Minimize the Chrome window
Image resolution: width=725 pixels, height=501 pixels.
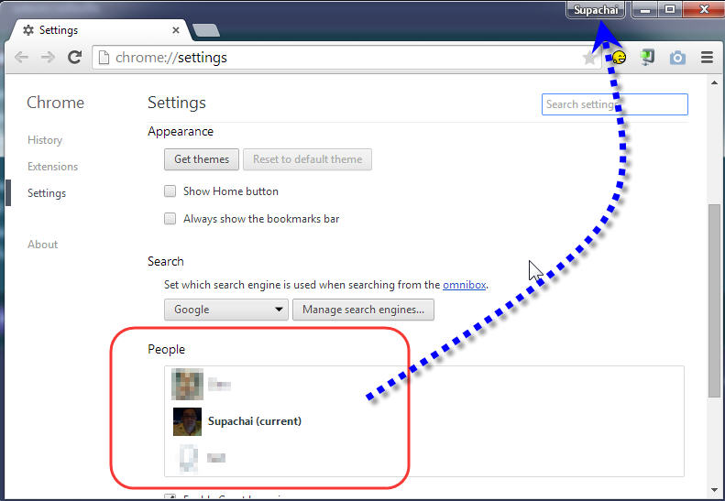(645, 10)
